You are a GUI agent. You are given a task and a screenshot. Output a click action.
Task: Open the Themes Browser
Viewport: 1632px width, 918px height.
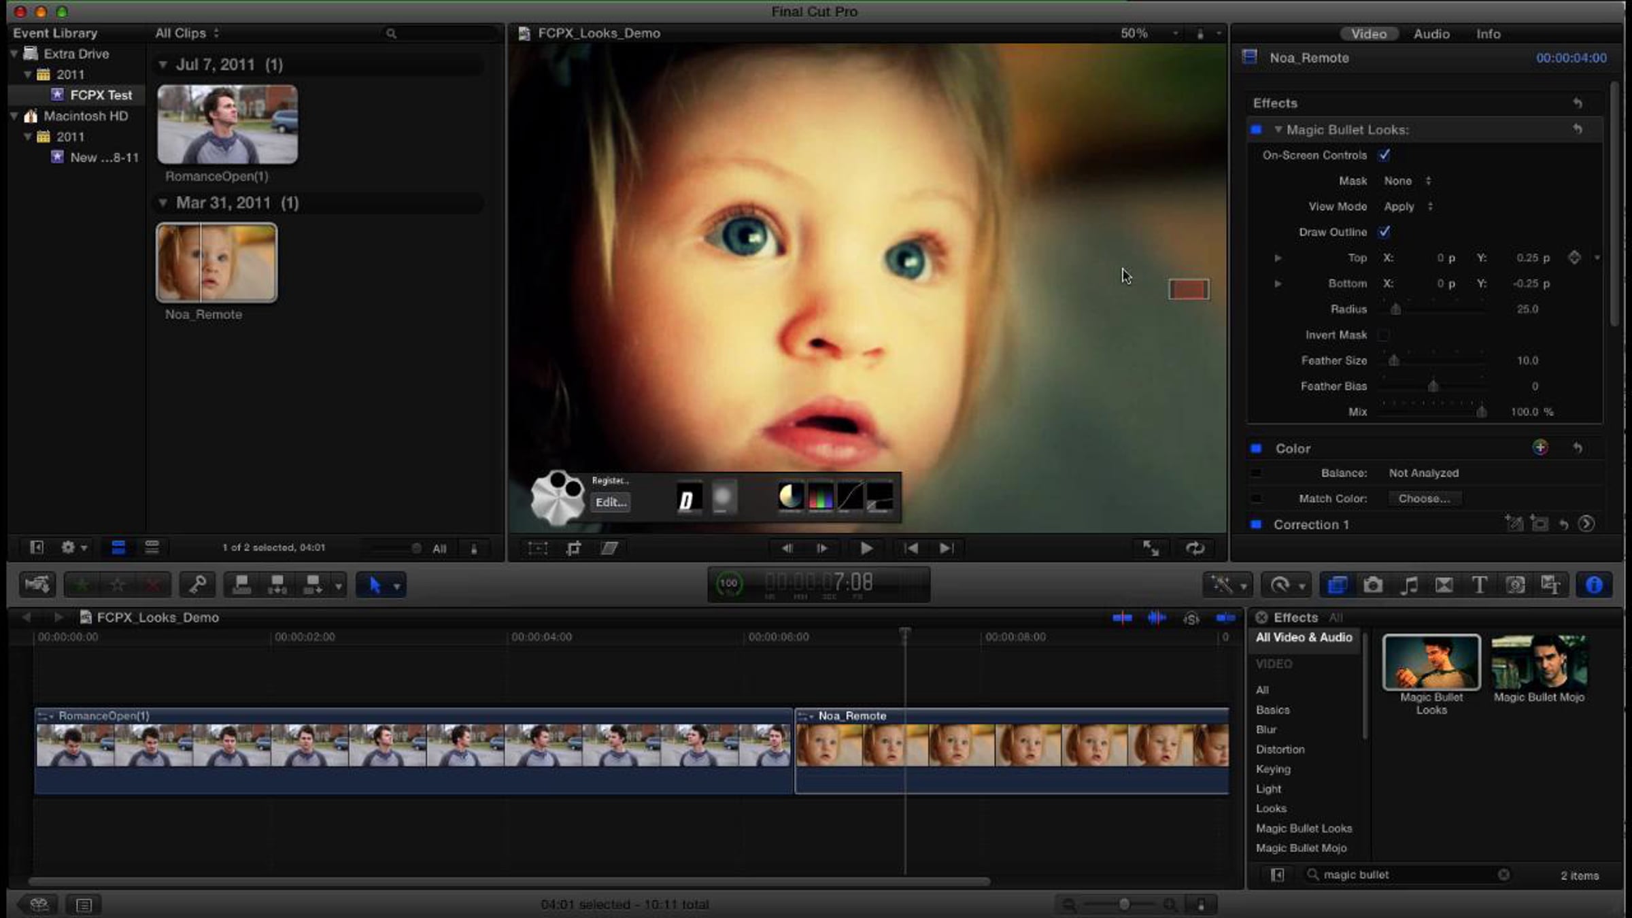pos(1551,584)
